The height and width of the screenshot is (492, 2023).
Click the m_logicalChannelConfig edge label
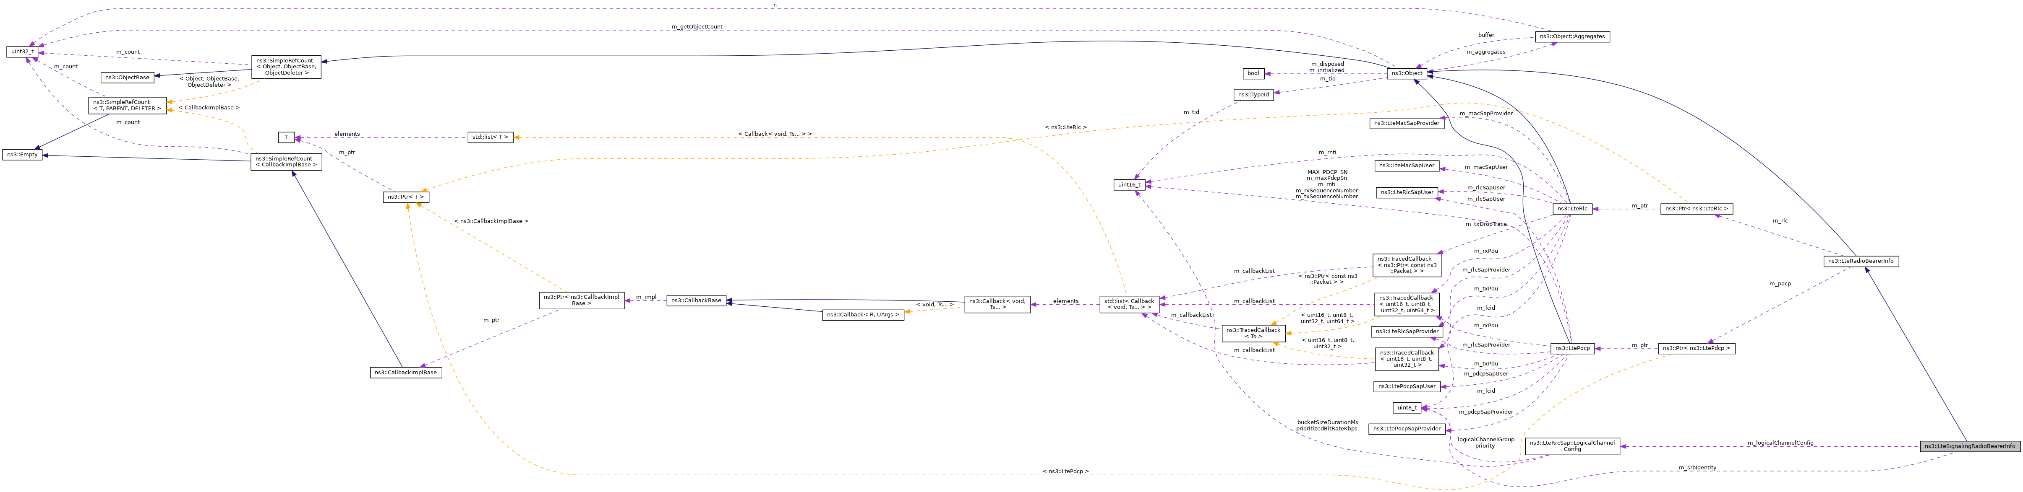tap(1780, 443)
